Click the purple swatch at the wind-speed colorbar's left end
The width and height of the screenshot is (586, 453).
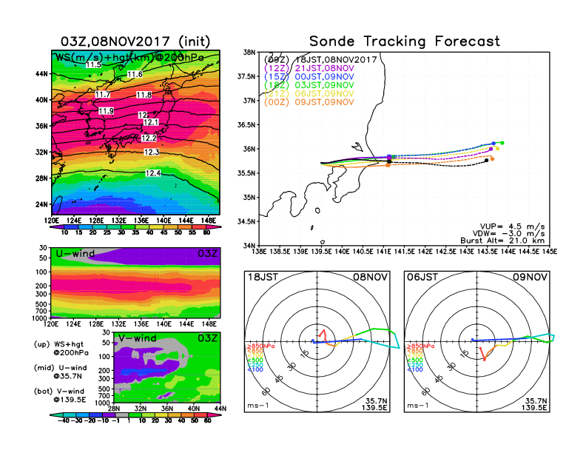point(57,227)
